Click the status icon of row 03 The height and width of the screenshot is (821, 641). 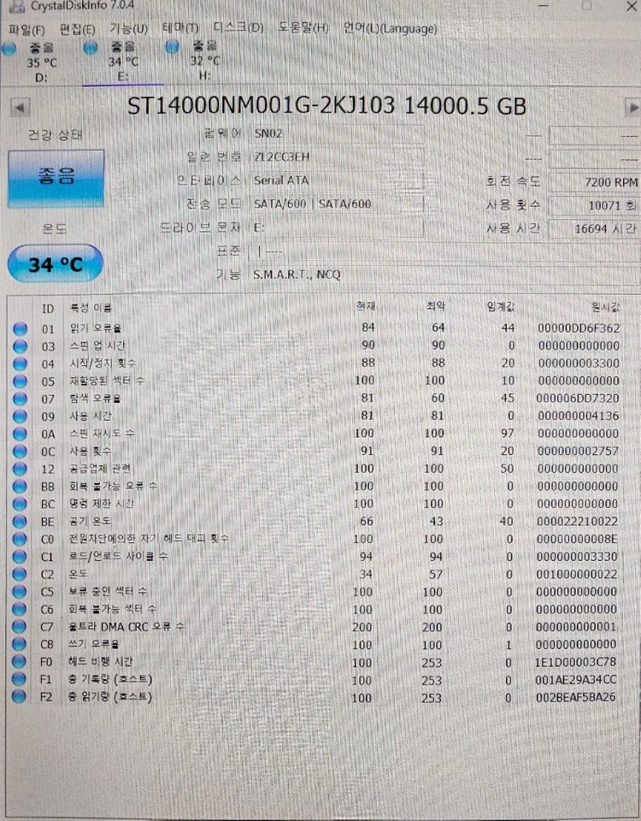[x=20, y=346]
